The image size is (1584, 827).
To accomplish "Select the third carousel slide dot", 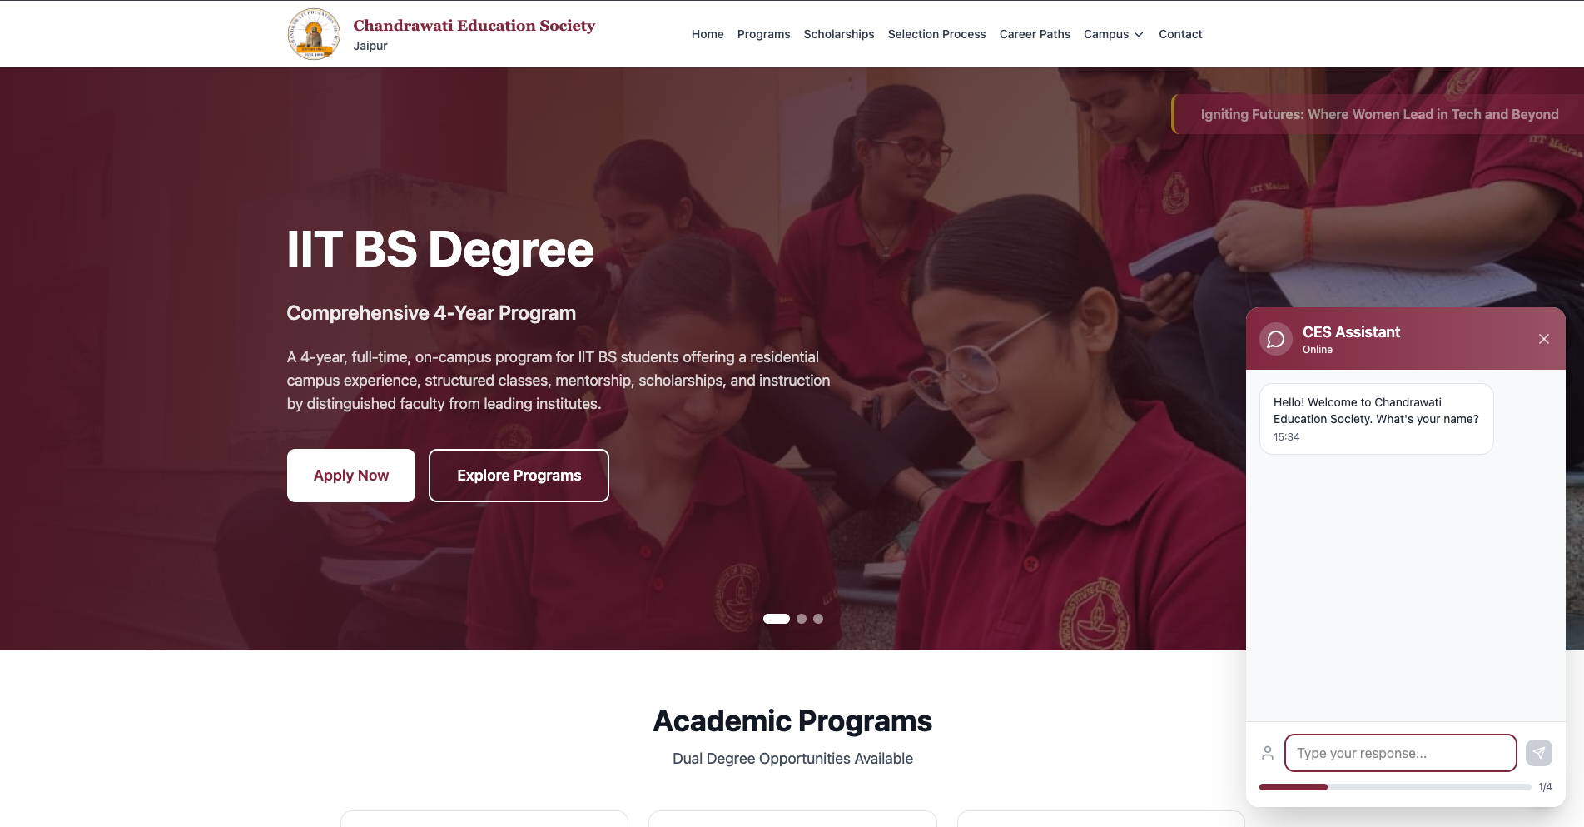I will 817,619.
